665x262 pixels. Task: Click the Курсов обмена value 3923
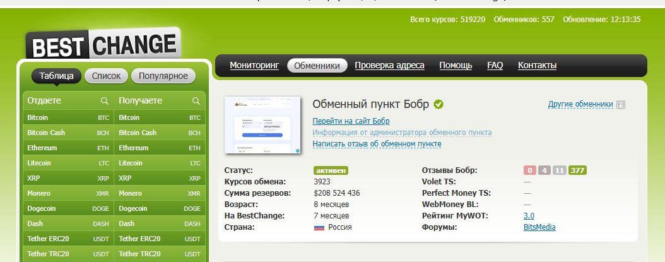322,182
